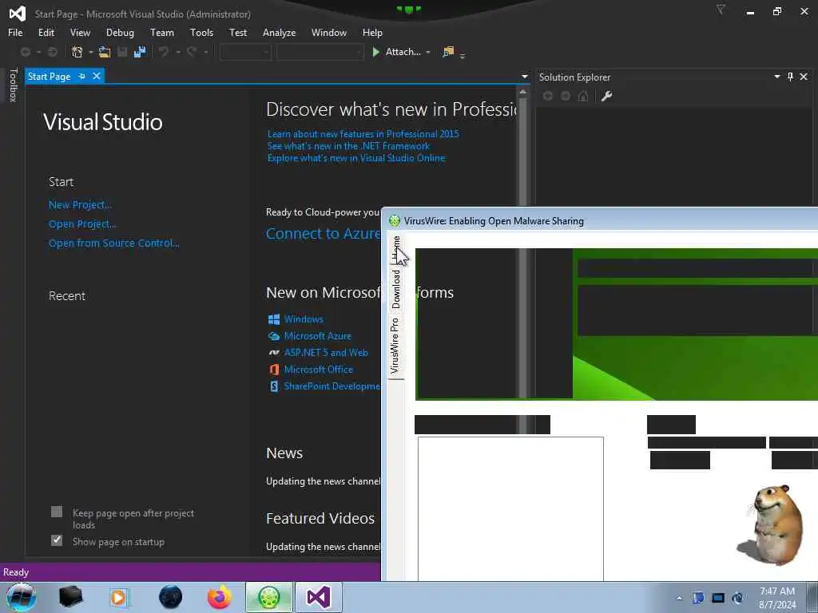Click the VirusWire lime icon in window title

click(x=395, y=220)
